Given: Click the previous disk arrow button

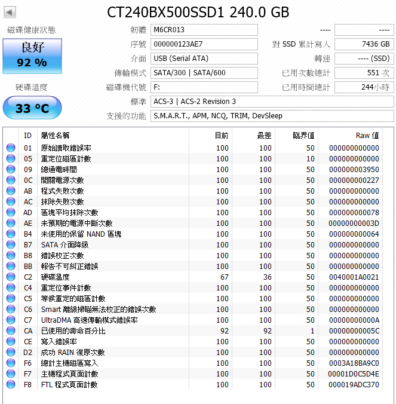Looking at the screenshot, I should click(10, 12).
